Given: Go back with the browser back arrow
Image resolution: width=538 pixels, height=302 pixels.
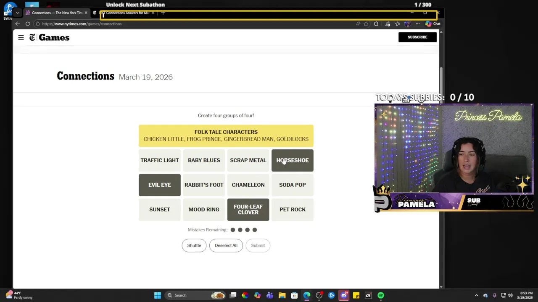Looking at the screenshot, I should point(18,24).
